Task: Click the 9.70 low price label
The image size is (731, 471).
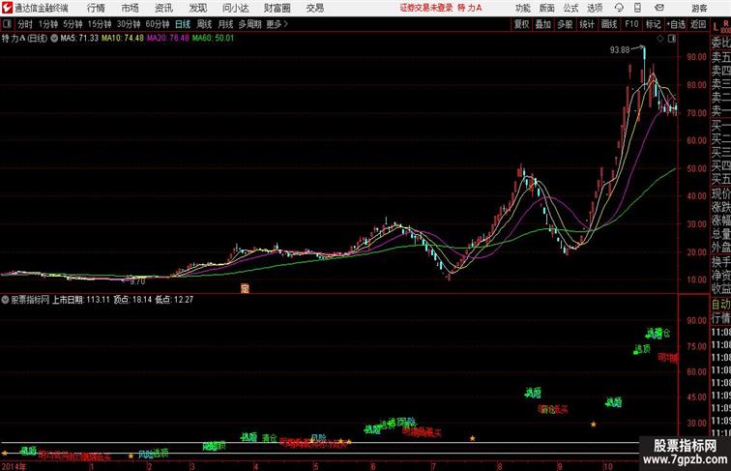Action: (138, 281)
